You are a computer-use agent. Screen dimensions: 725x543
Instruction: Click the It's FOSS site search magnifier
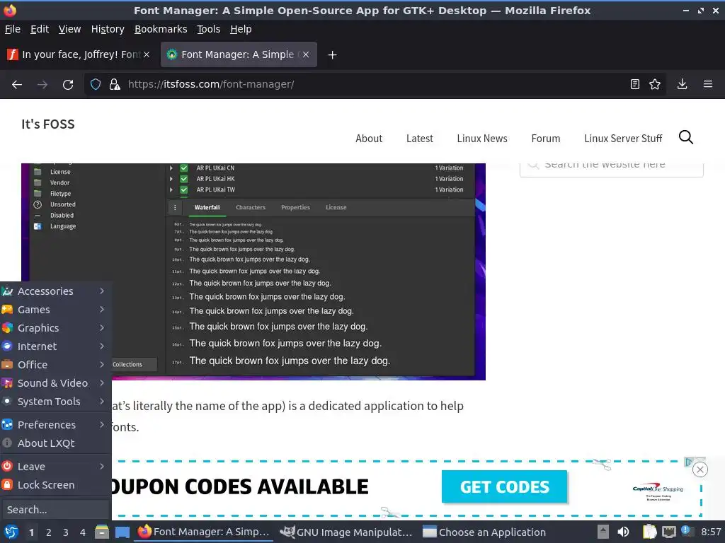coord(685,137)
